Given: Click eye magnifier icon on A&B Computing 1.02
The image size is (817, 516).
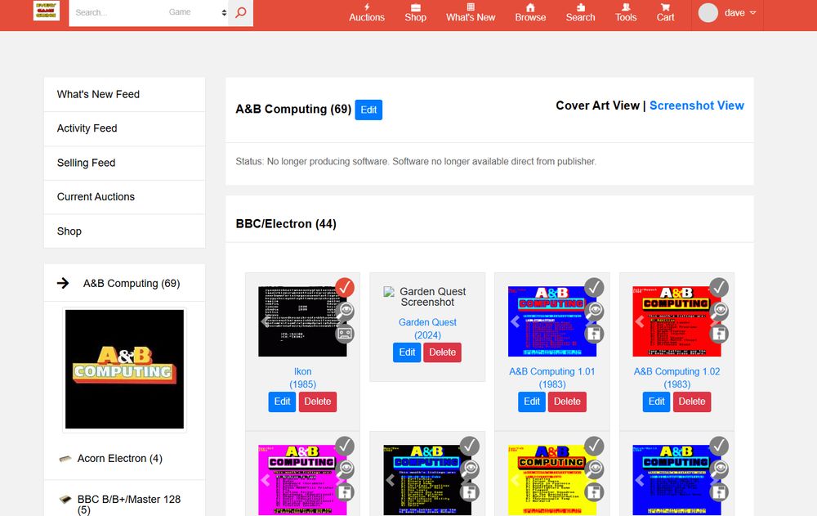Looking at the screenshot, I should click(x=719, y=311).
